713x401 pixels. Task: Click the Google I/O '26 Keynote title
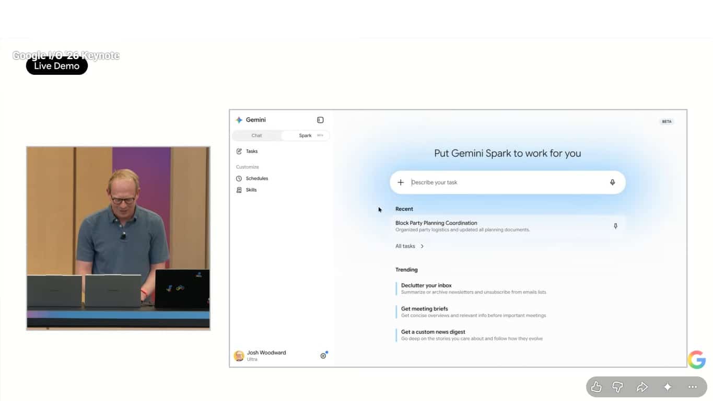[x=66, y=55]
